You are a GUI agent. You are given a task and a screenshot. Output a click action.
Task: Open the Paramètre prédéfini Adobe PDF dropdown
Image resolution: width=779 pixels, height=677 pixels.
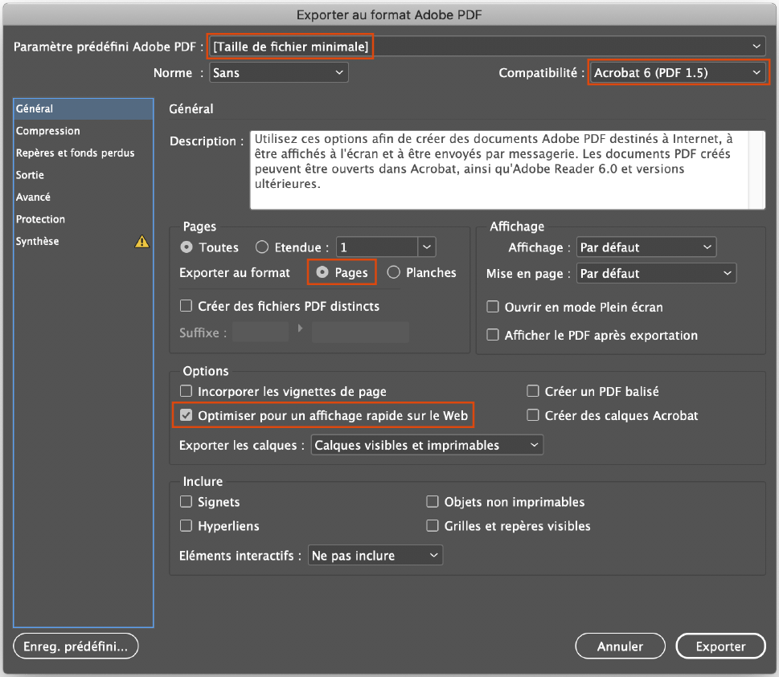pyautogui.click(x=487, y=47)
